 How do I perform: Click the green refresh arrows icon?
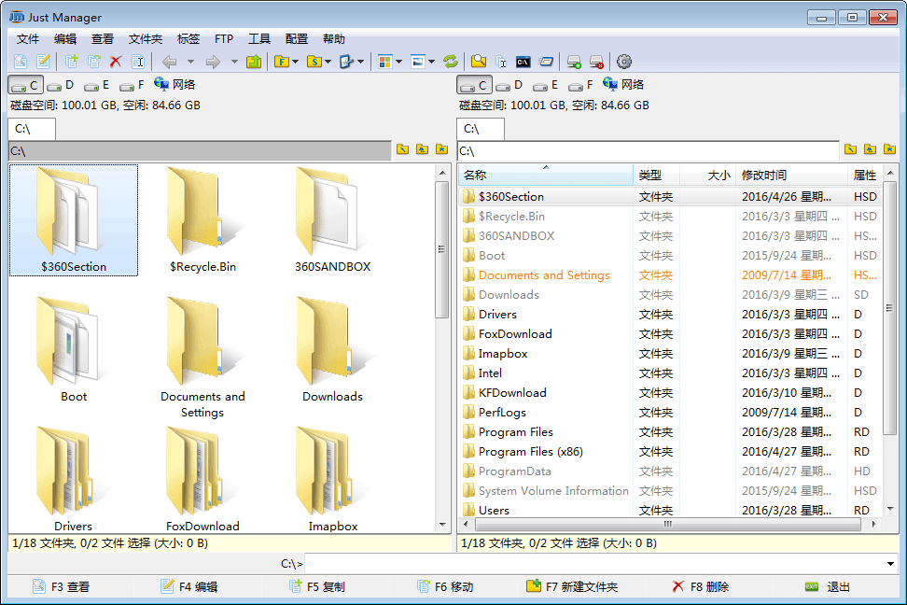pos(451,62)
